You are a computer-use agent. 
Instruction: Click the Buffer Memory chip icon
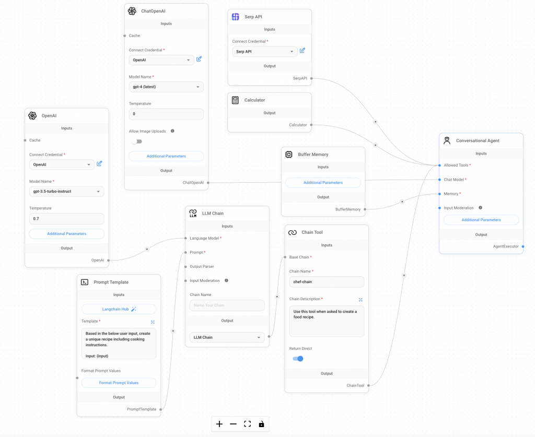point(288,155)
